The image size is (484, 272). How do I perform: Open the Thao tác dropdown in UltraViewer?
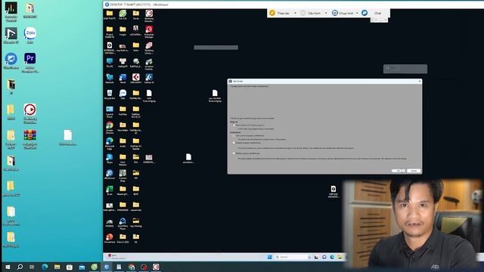(x=295, y=14)
